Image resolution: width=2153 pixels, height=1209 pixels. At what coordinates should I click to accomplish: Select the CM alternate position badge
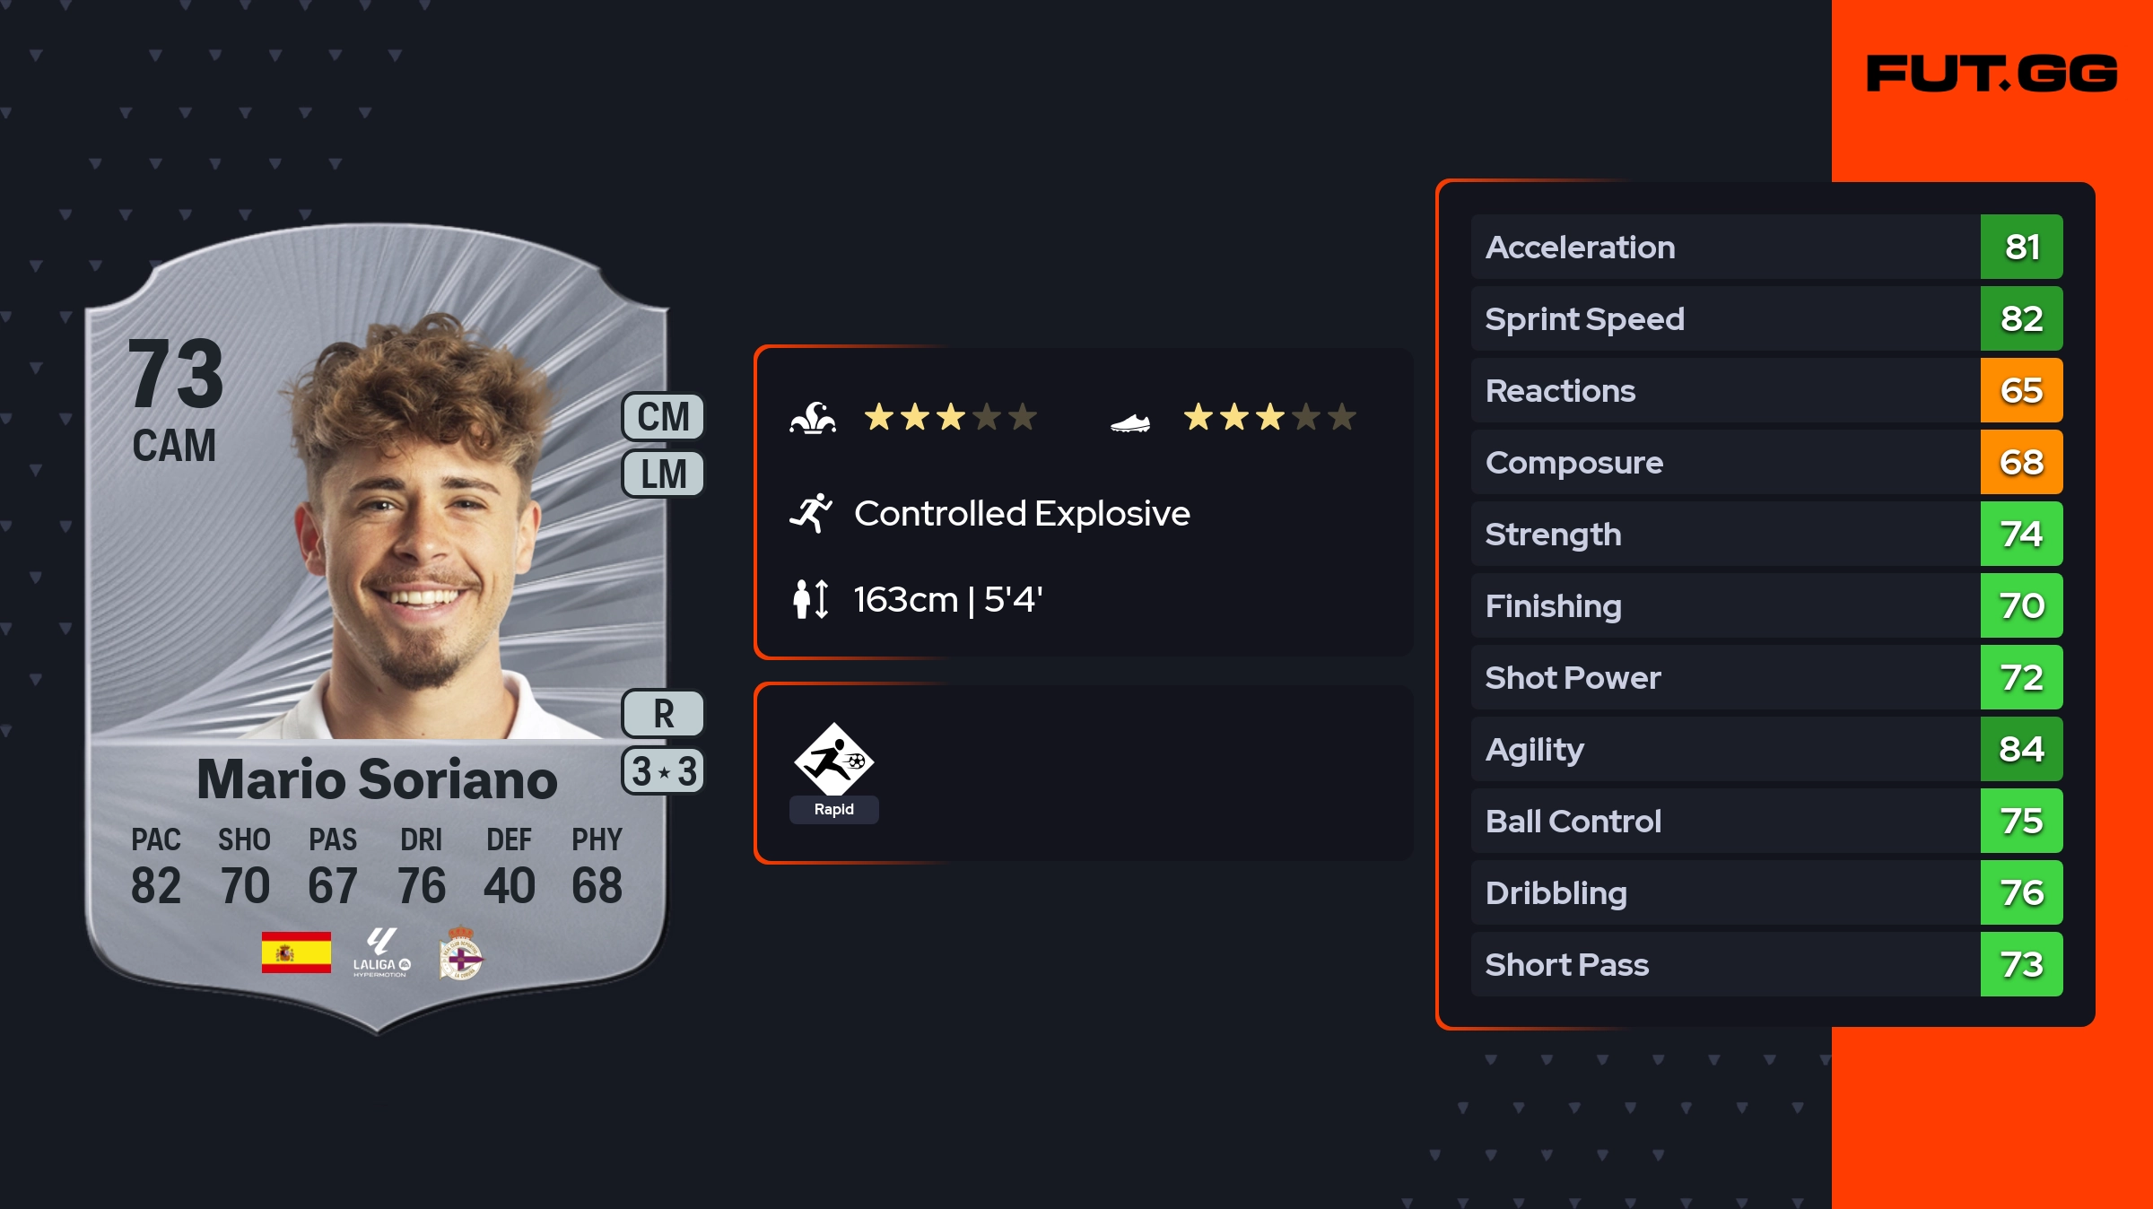coord(663,417)
